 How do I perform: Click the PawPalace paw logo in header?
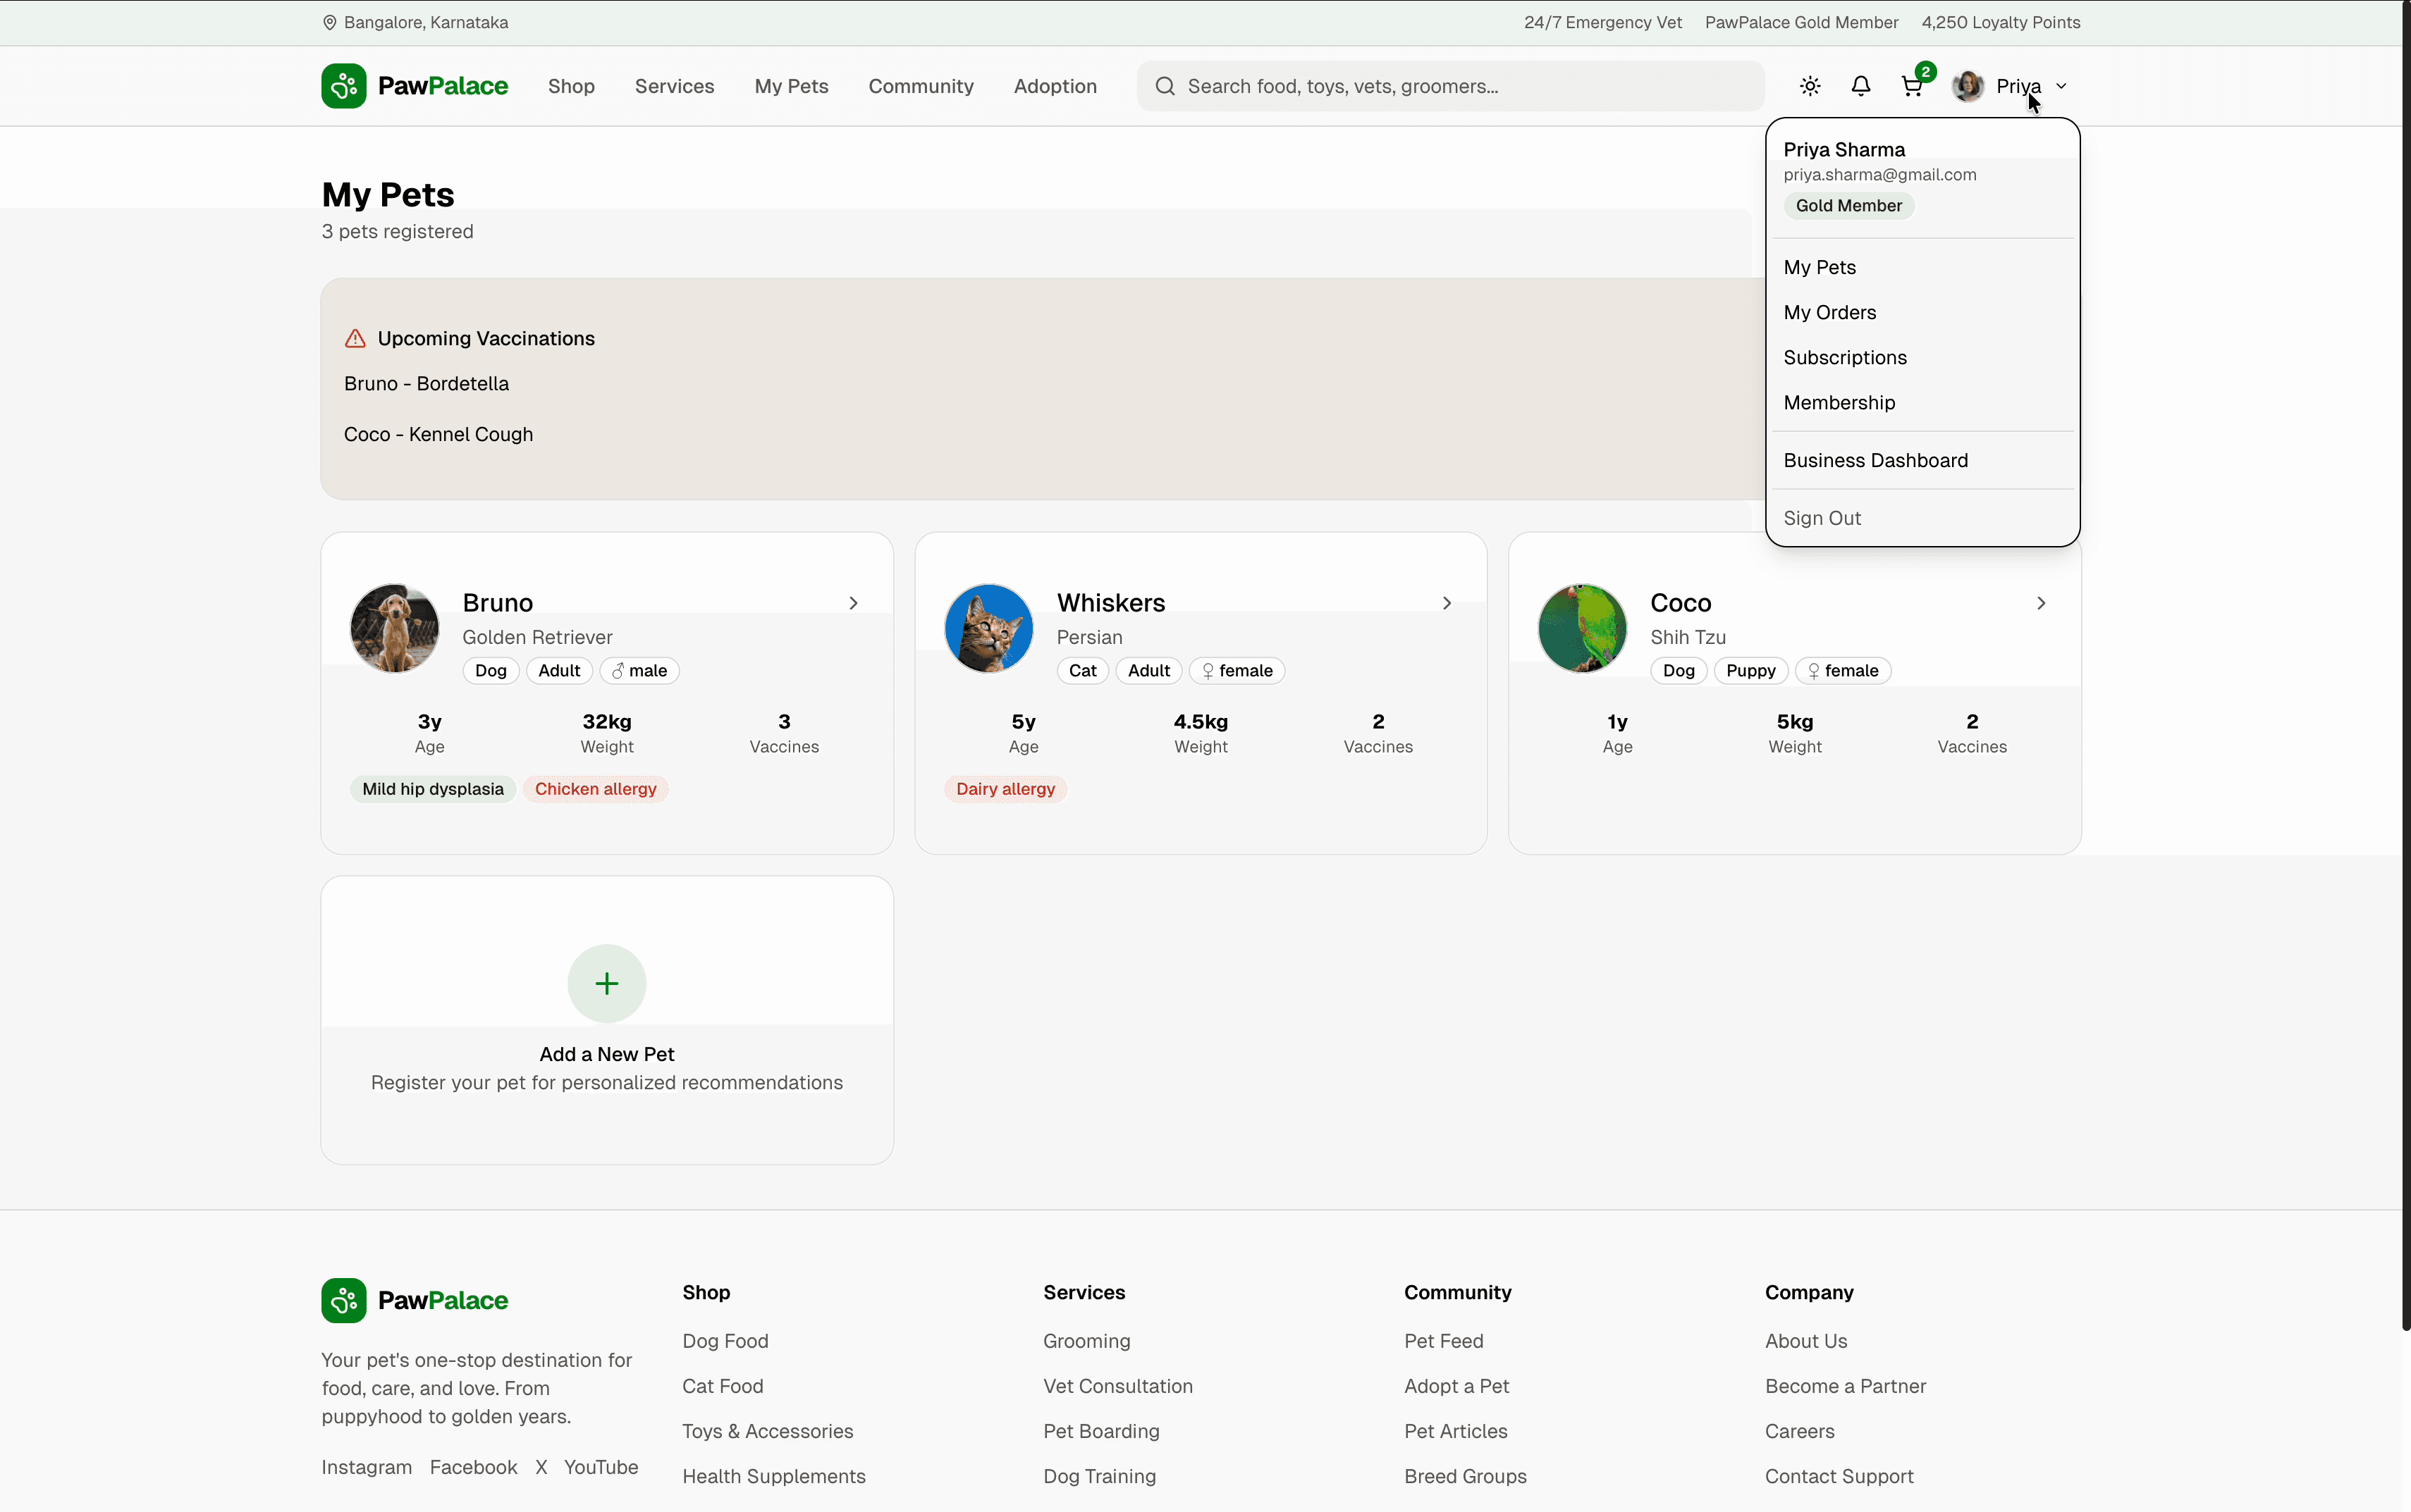point(343,86)
